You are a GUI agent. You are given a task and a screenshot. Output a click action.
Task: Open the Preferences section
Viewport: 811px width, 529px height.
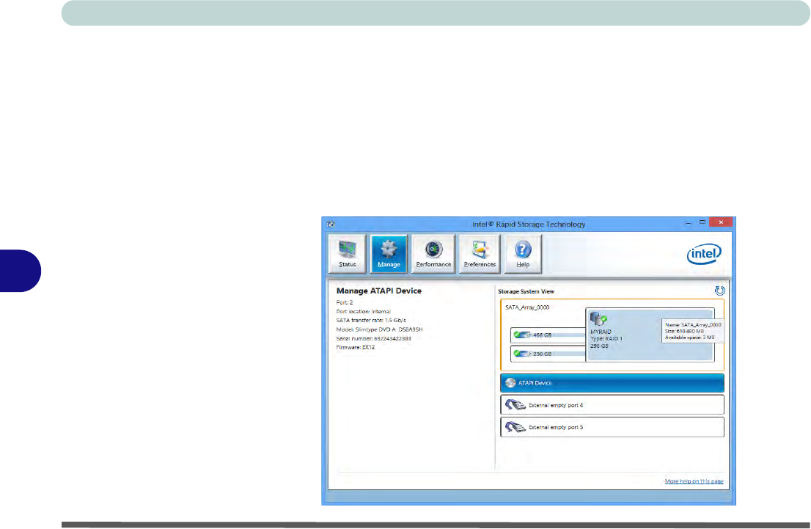click(480, 254)
